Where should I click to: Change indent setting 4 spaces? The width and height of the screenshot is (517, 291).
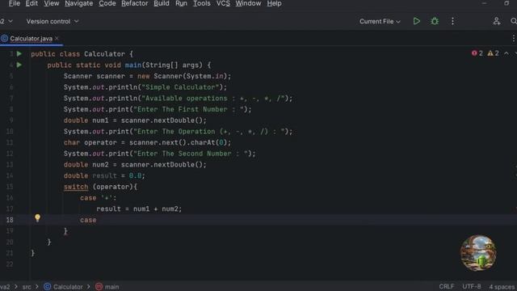(502, 287)
